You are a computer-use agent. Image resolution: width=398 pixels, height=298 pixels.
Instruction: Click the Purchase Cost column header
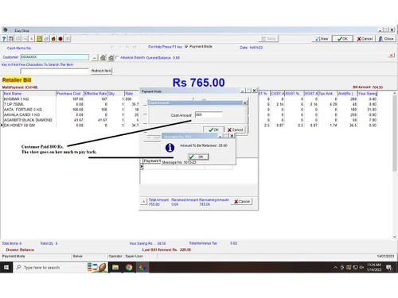[70, 94]
